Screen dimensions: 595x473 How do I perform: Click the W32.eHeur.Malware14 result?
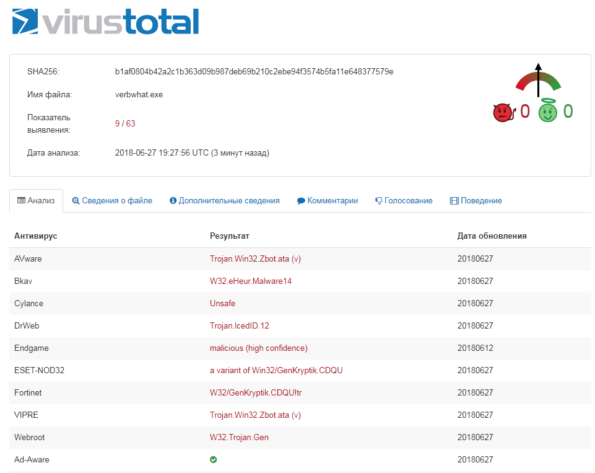[251, 281]
